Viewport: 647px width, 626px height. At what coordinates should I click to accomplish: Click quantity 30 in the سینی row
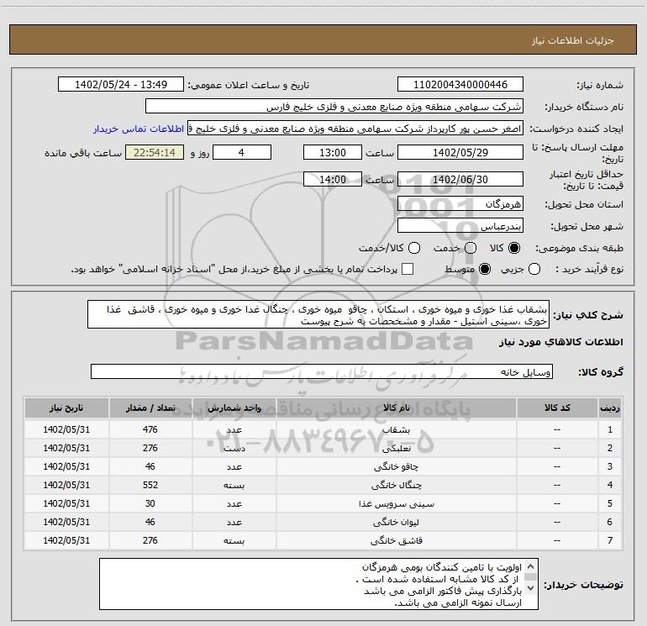[x=150, y=503]
